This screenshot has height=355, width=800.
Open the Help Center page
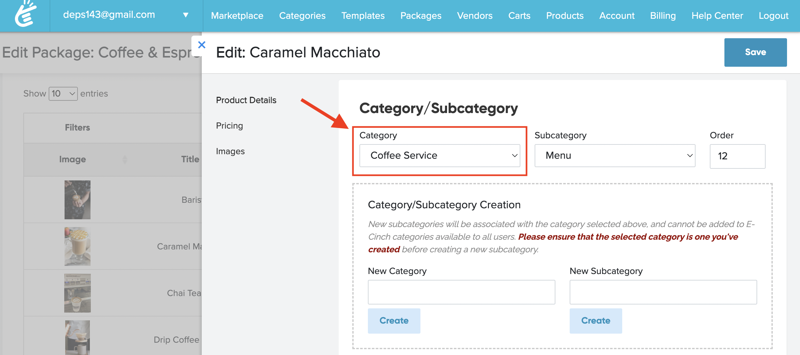[x=717, y=16]
